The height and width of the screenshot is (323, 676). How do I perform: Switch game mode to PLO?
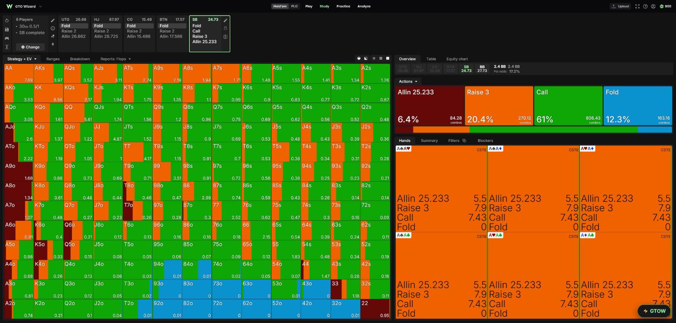pyautogui.click(x=294, y=6)
